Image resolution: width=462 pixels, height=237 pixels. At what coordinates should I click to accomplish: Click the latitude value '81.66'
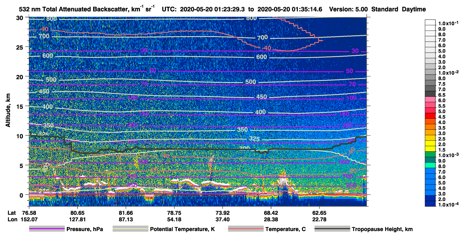point(125,213)
